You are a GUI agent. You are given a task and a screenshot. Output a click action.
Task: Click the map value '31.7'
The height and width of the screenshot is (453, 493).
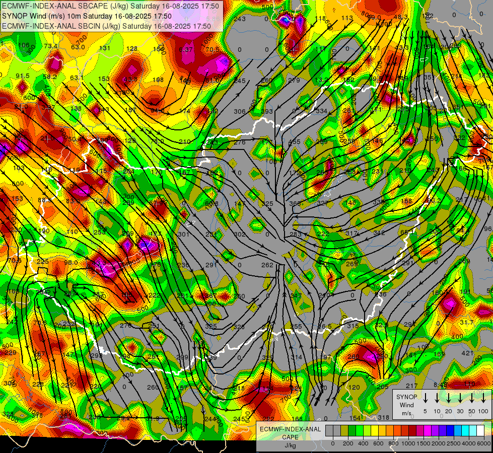467,323
